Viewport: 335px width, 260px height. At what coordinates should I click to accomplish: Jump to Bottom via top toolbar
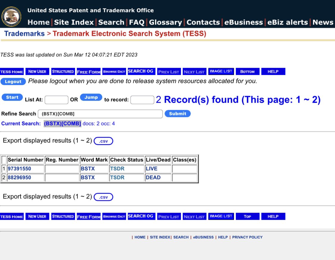[247, 71]
